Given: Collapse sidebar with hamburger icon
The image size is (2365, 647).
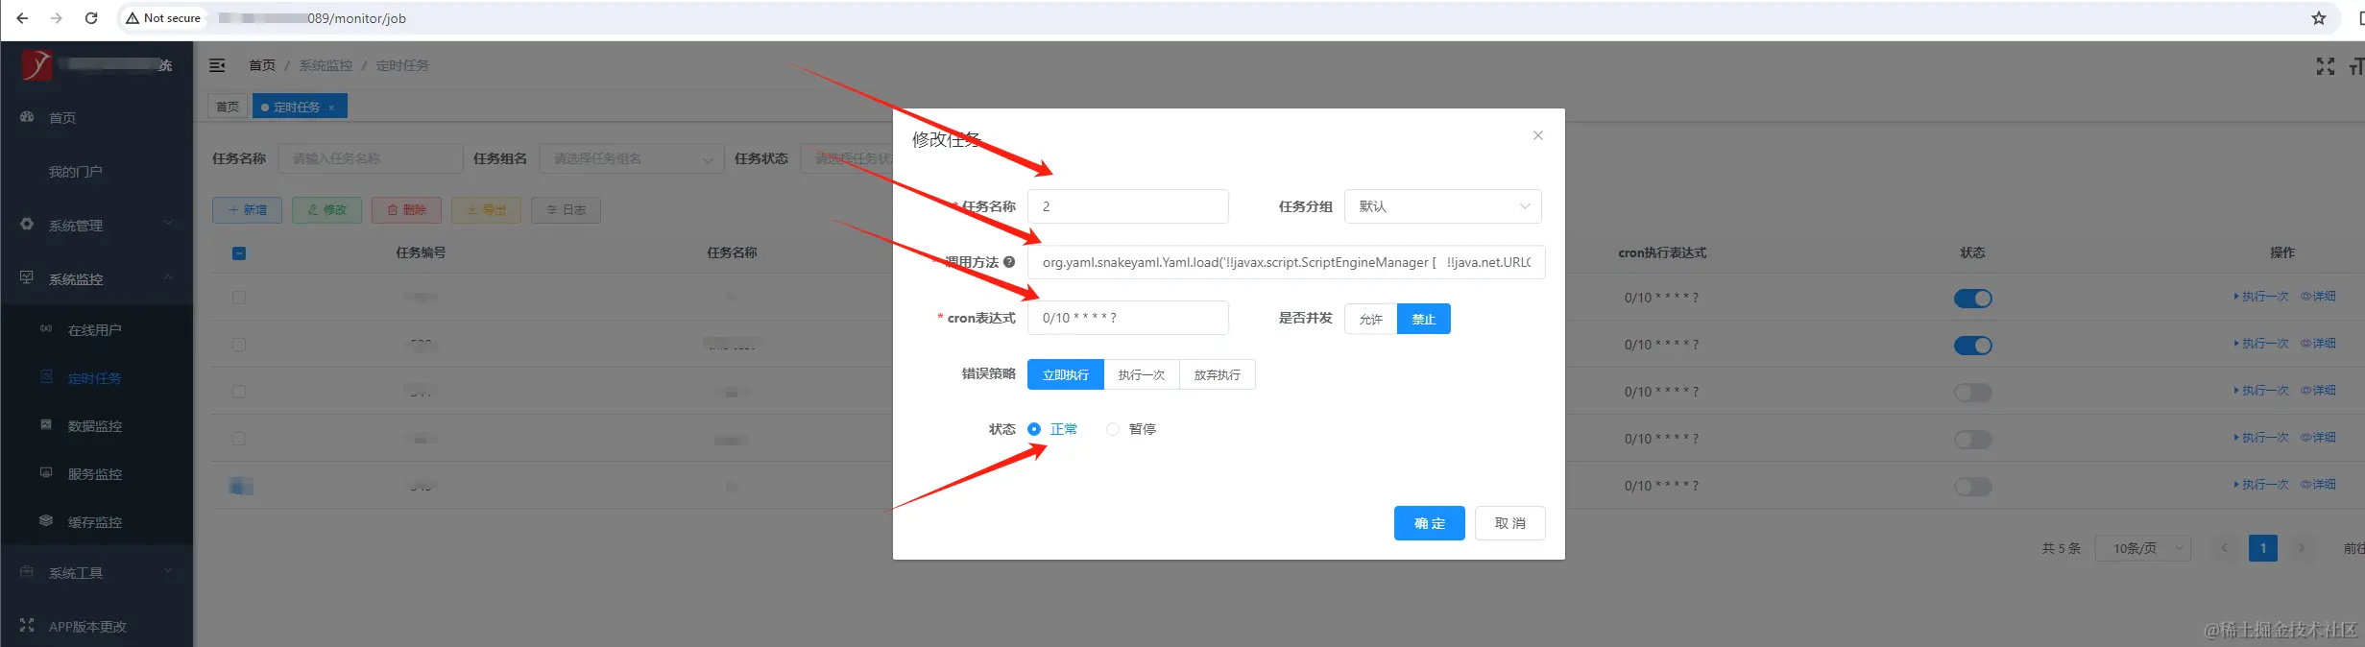Looking at the screenshot, I should 217,65.
